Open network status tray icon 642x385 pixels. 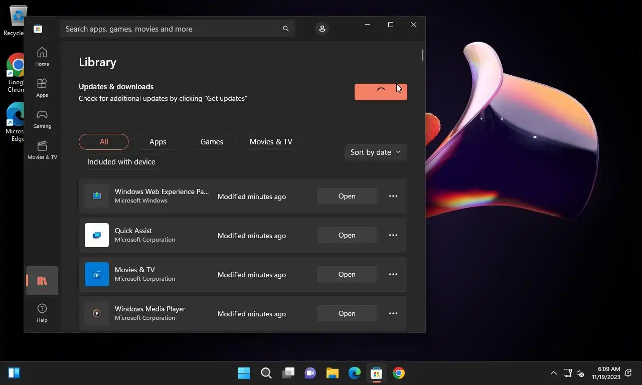coord(567,373)
